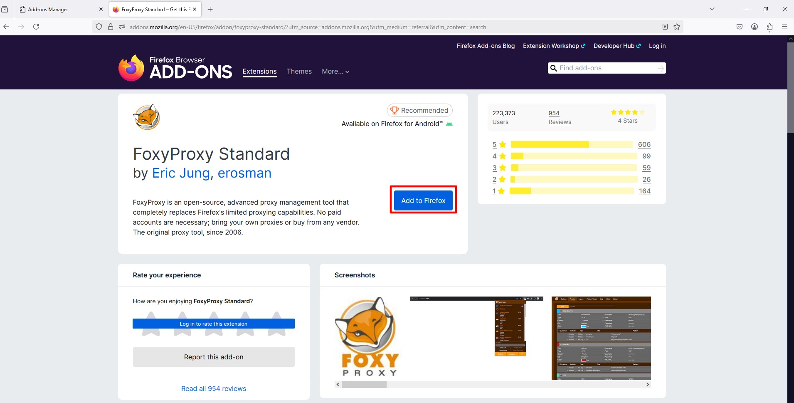Screen dimensions: 794x403
Task: Open the Extensions puzzle icon
Action: [769, 27]
